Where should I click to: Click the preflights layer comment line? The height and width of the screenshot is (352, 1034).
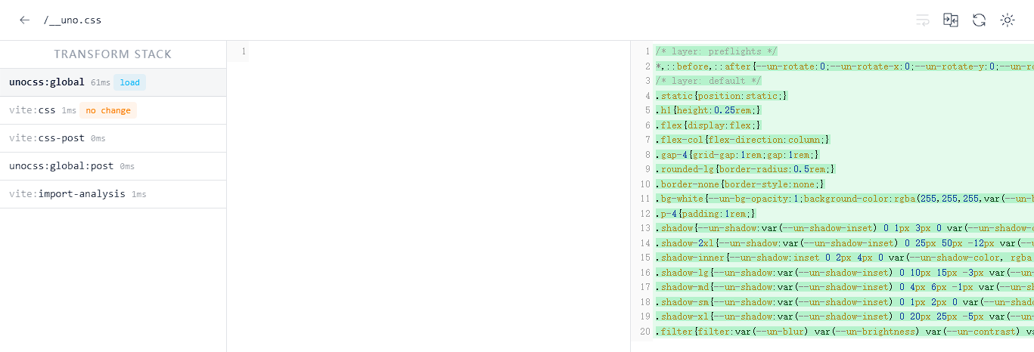pos(716,51)
